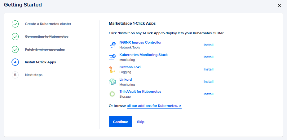Select step 4 number circle

tap(15, 62)
